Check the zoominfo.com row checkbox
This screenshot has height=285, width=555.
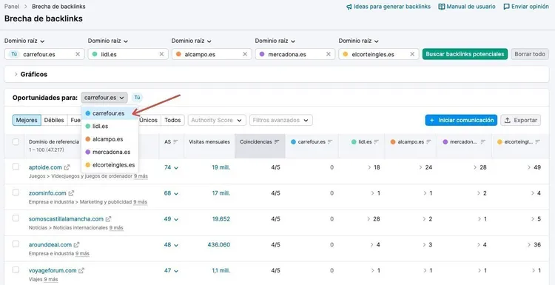[x=16, y=192]
